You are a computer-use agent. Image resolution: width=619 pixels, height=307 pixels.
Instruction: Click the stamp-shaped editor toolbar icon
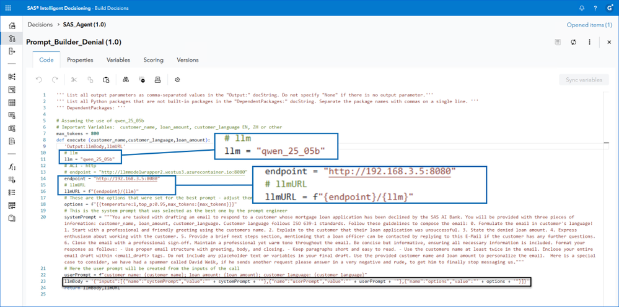tap(157, 80)
